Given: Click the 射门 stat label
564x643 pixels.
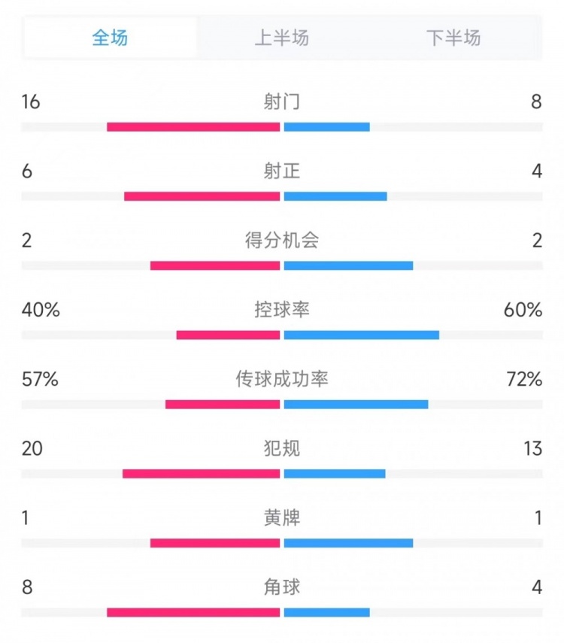Looking at the screenshot, I should (282, 102).
